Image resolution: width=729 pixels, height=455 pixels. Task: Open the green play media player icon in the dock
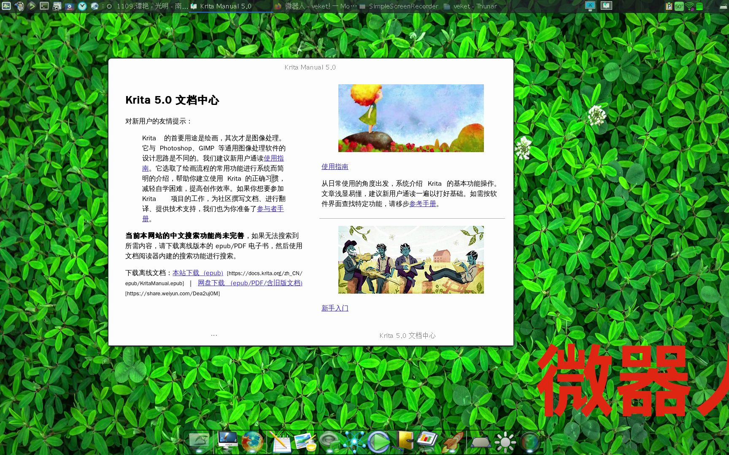[378, 442]
